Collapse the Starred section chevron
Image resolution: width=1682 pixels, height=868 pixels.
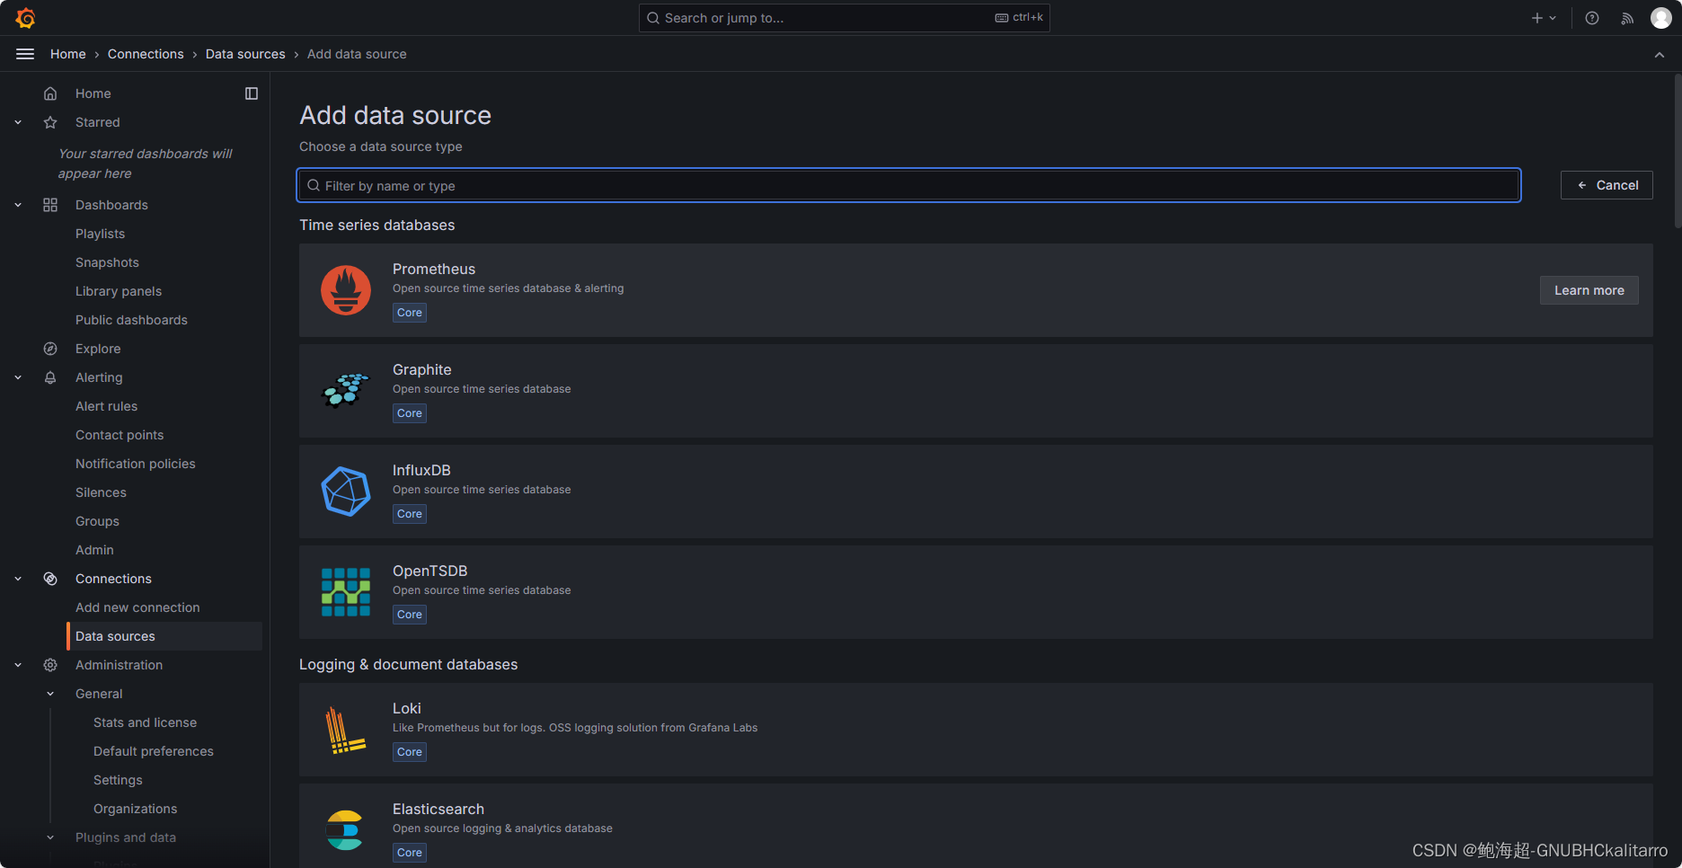pos(18,122)
